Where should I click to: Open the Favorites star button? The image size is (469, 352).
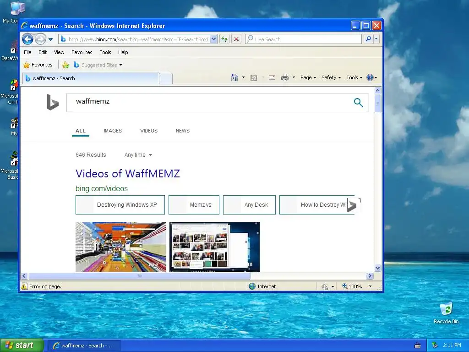pos(38,65)
